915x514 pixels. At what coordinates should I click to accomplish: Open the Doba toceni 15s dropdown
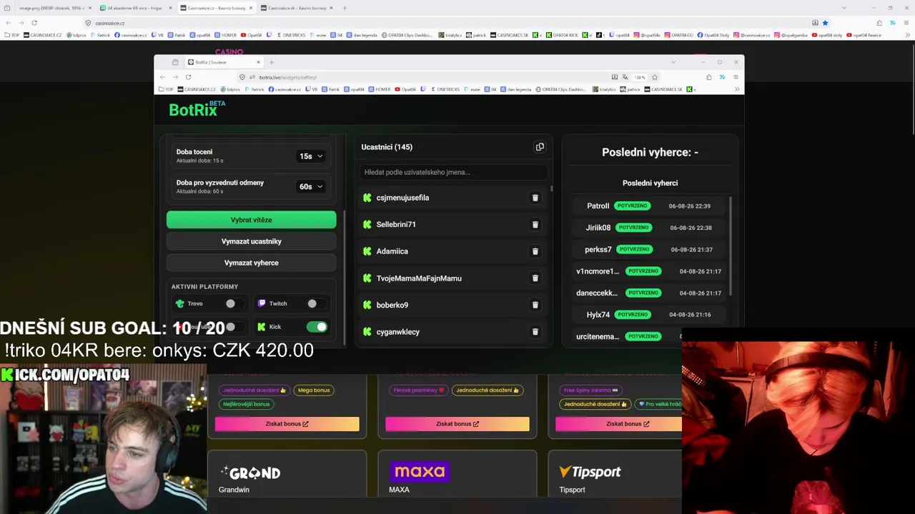(311, 156)
